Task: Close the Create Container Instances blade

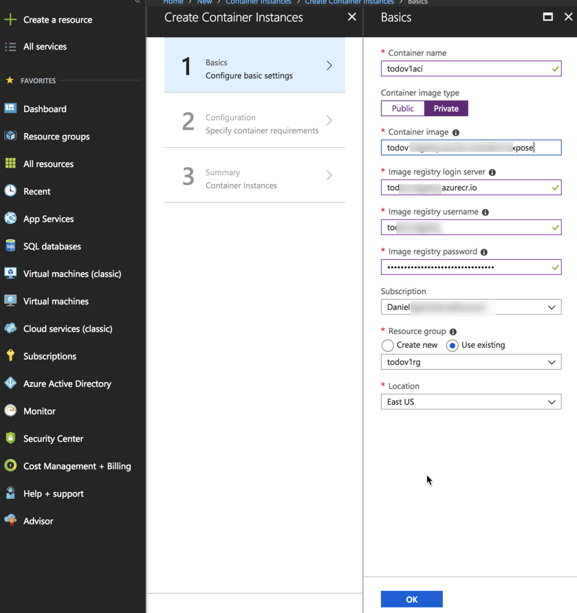Action: [352, 16]
